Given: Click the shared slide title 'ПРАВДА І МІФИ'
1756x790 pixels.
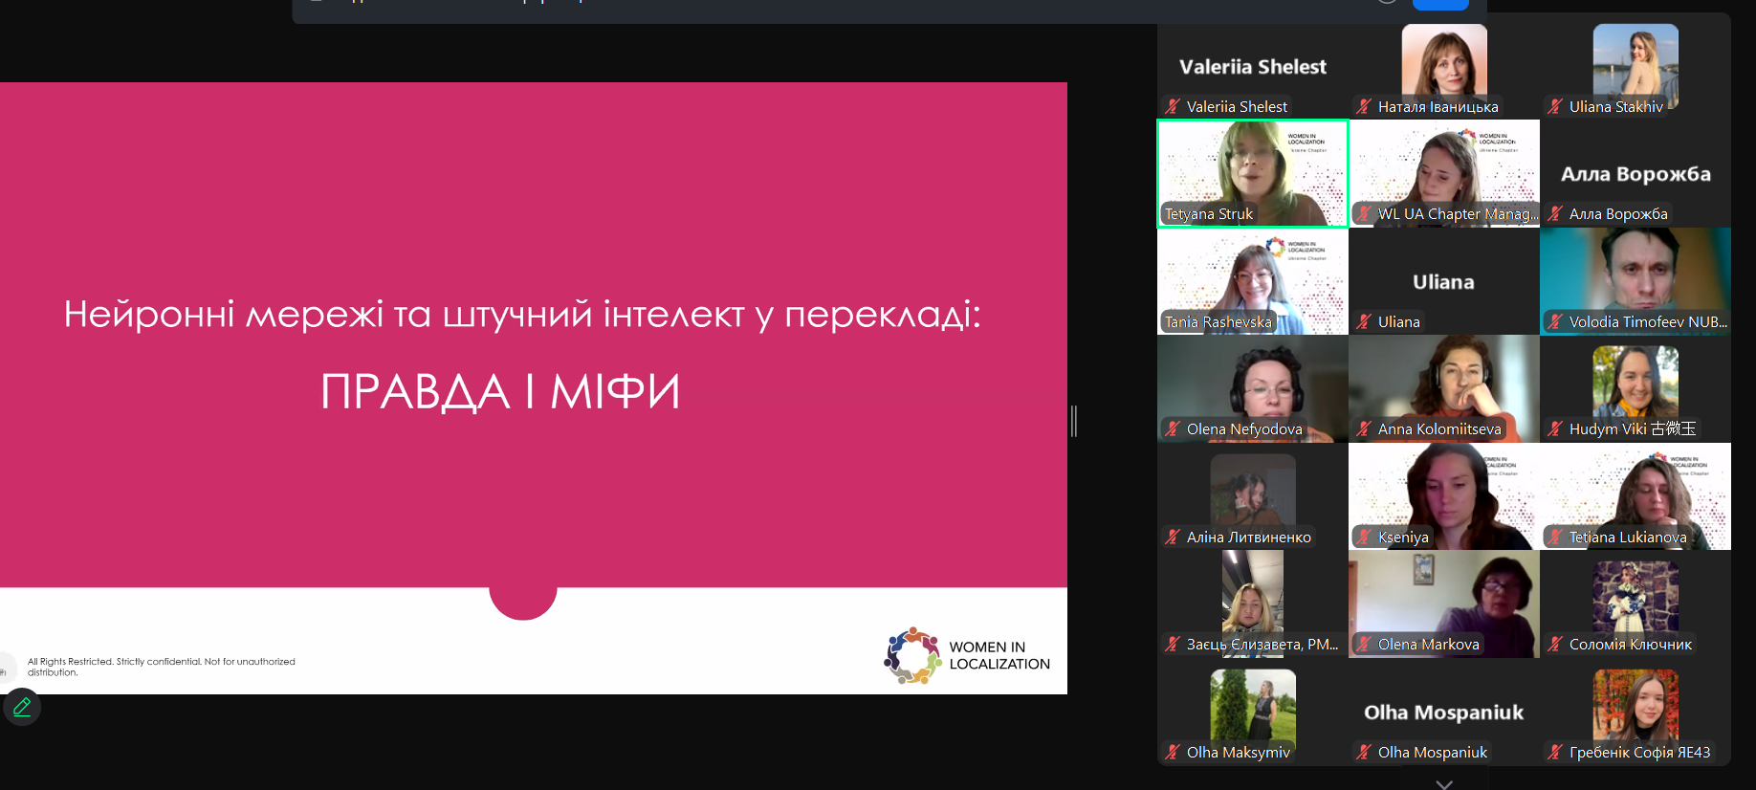Looking at the screenshot, I should [x=500, y=391].
